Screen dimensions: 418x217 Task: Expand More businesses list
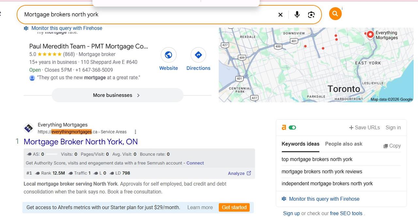click(118, 95)
